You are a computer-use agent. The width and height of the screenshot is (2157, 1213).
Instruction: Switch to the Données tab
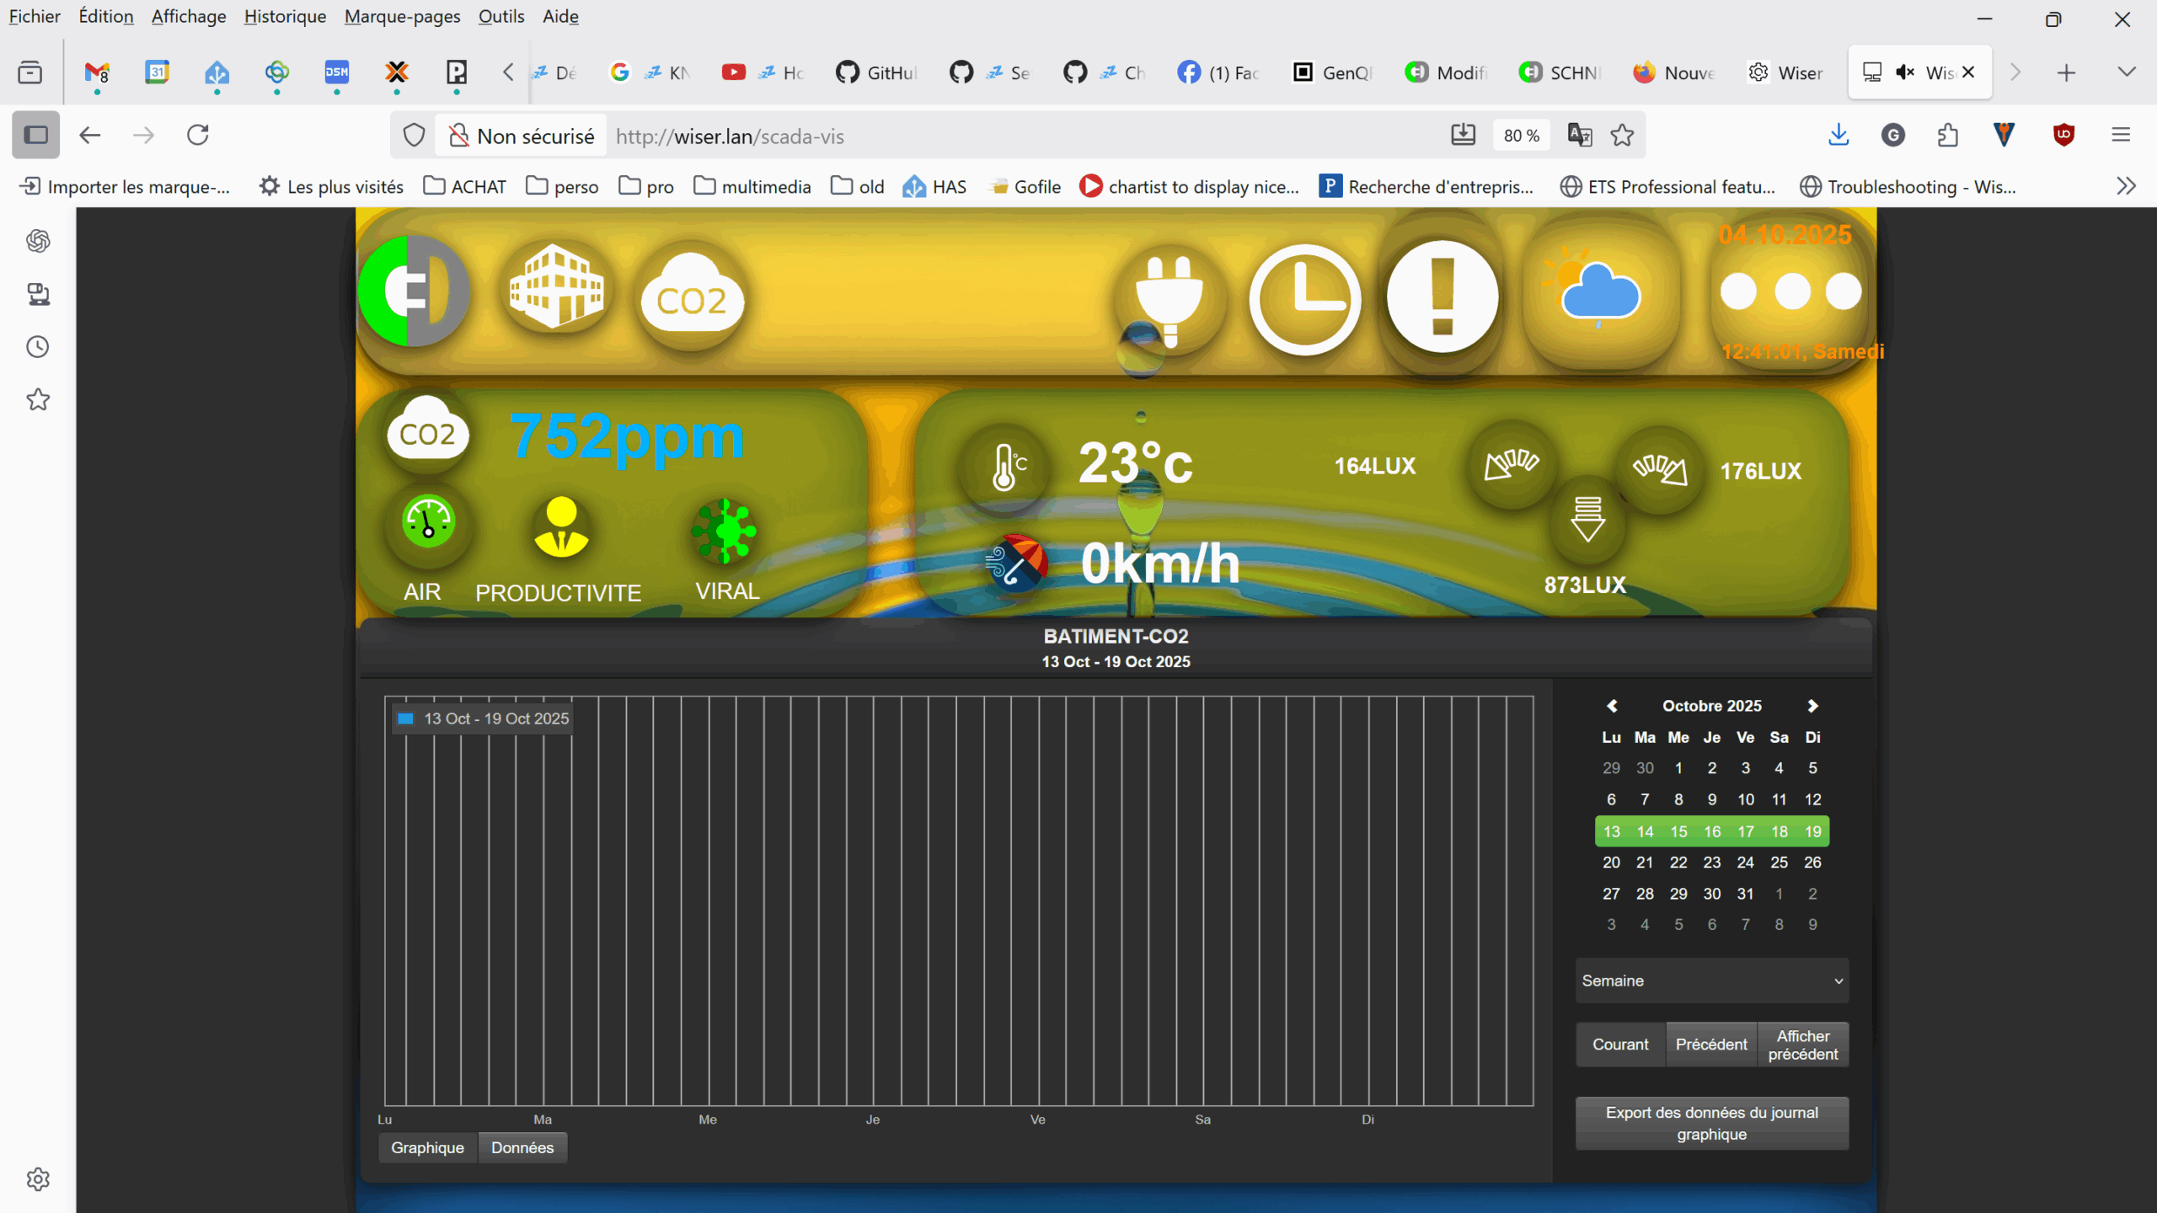pyautogui.click(x=522, y=1147)
